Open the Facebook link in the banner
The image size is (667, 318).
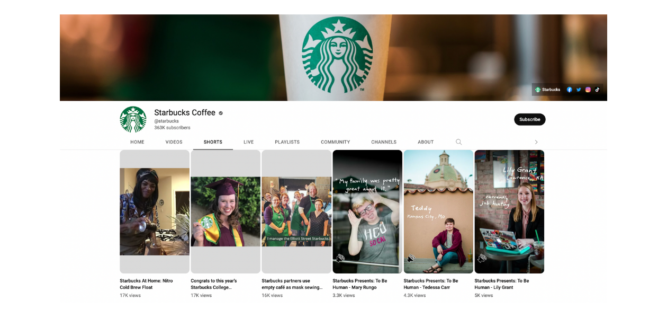570,90
